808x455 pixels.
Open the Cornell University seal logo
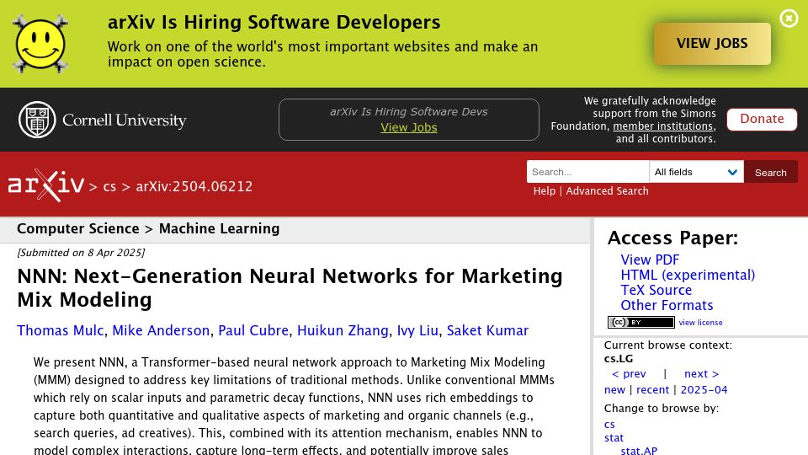point(37,120)
